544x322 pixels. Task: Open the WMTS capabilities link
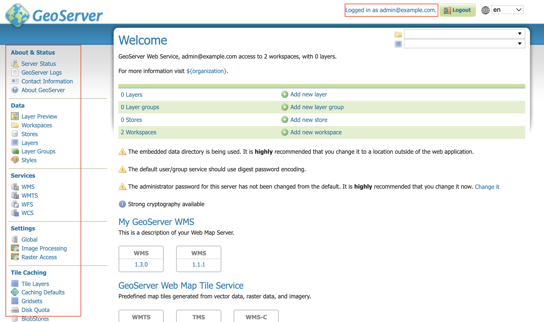pos(141,317)
